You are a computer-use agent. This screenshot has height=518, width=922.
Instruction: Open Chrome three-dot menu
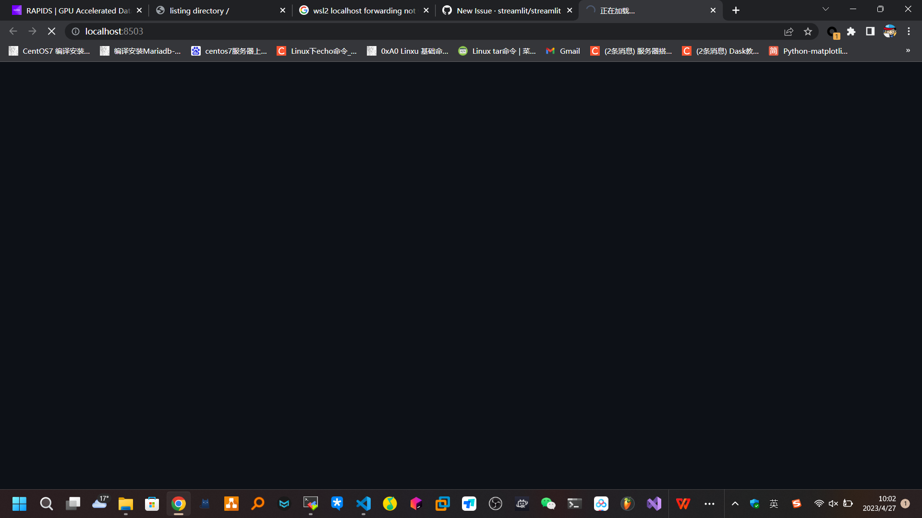(909, 31)
